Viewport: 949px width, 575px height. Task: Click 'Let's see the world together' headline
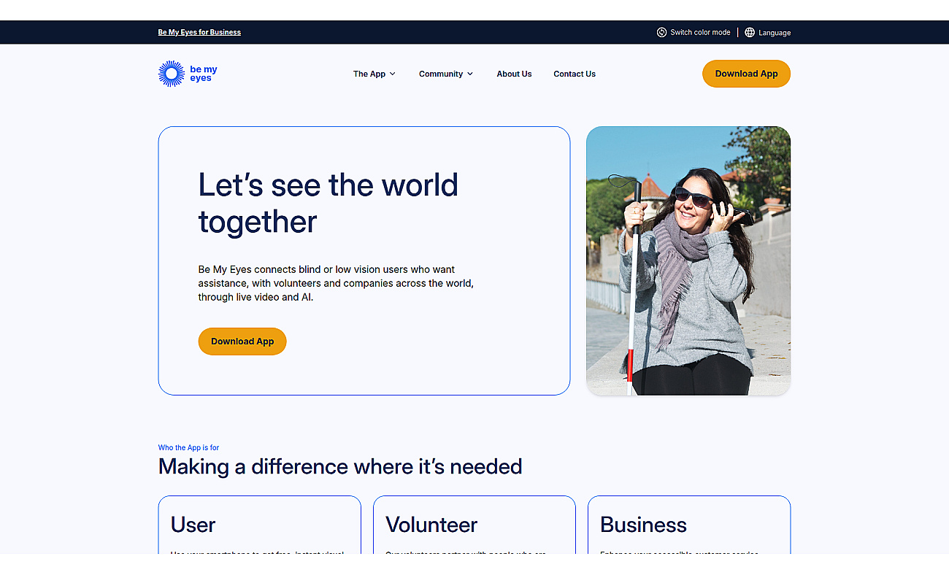[x=328, y=204]
